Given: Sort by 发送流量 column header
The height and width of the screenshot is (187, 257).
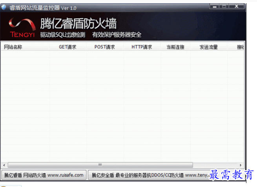Looking at the screenshot, I should point(209,47).
